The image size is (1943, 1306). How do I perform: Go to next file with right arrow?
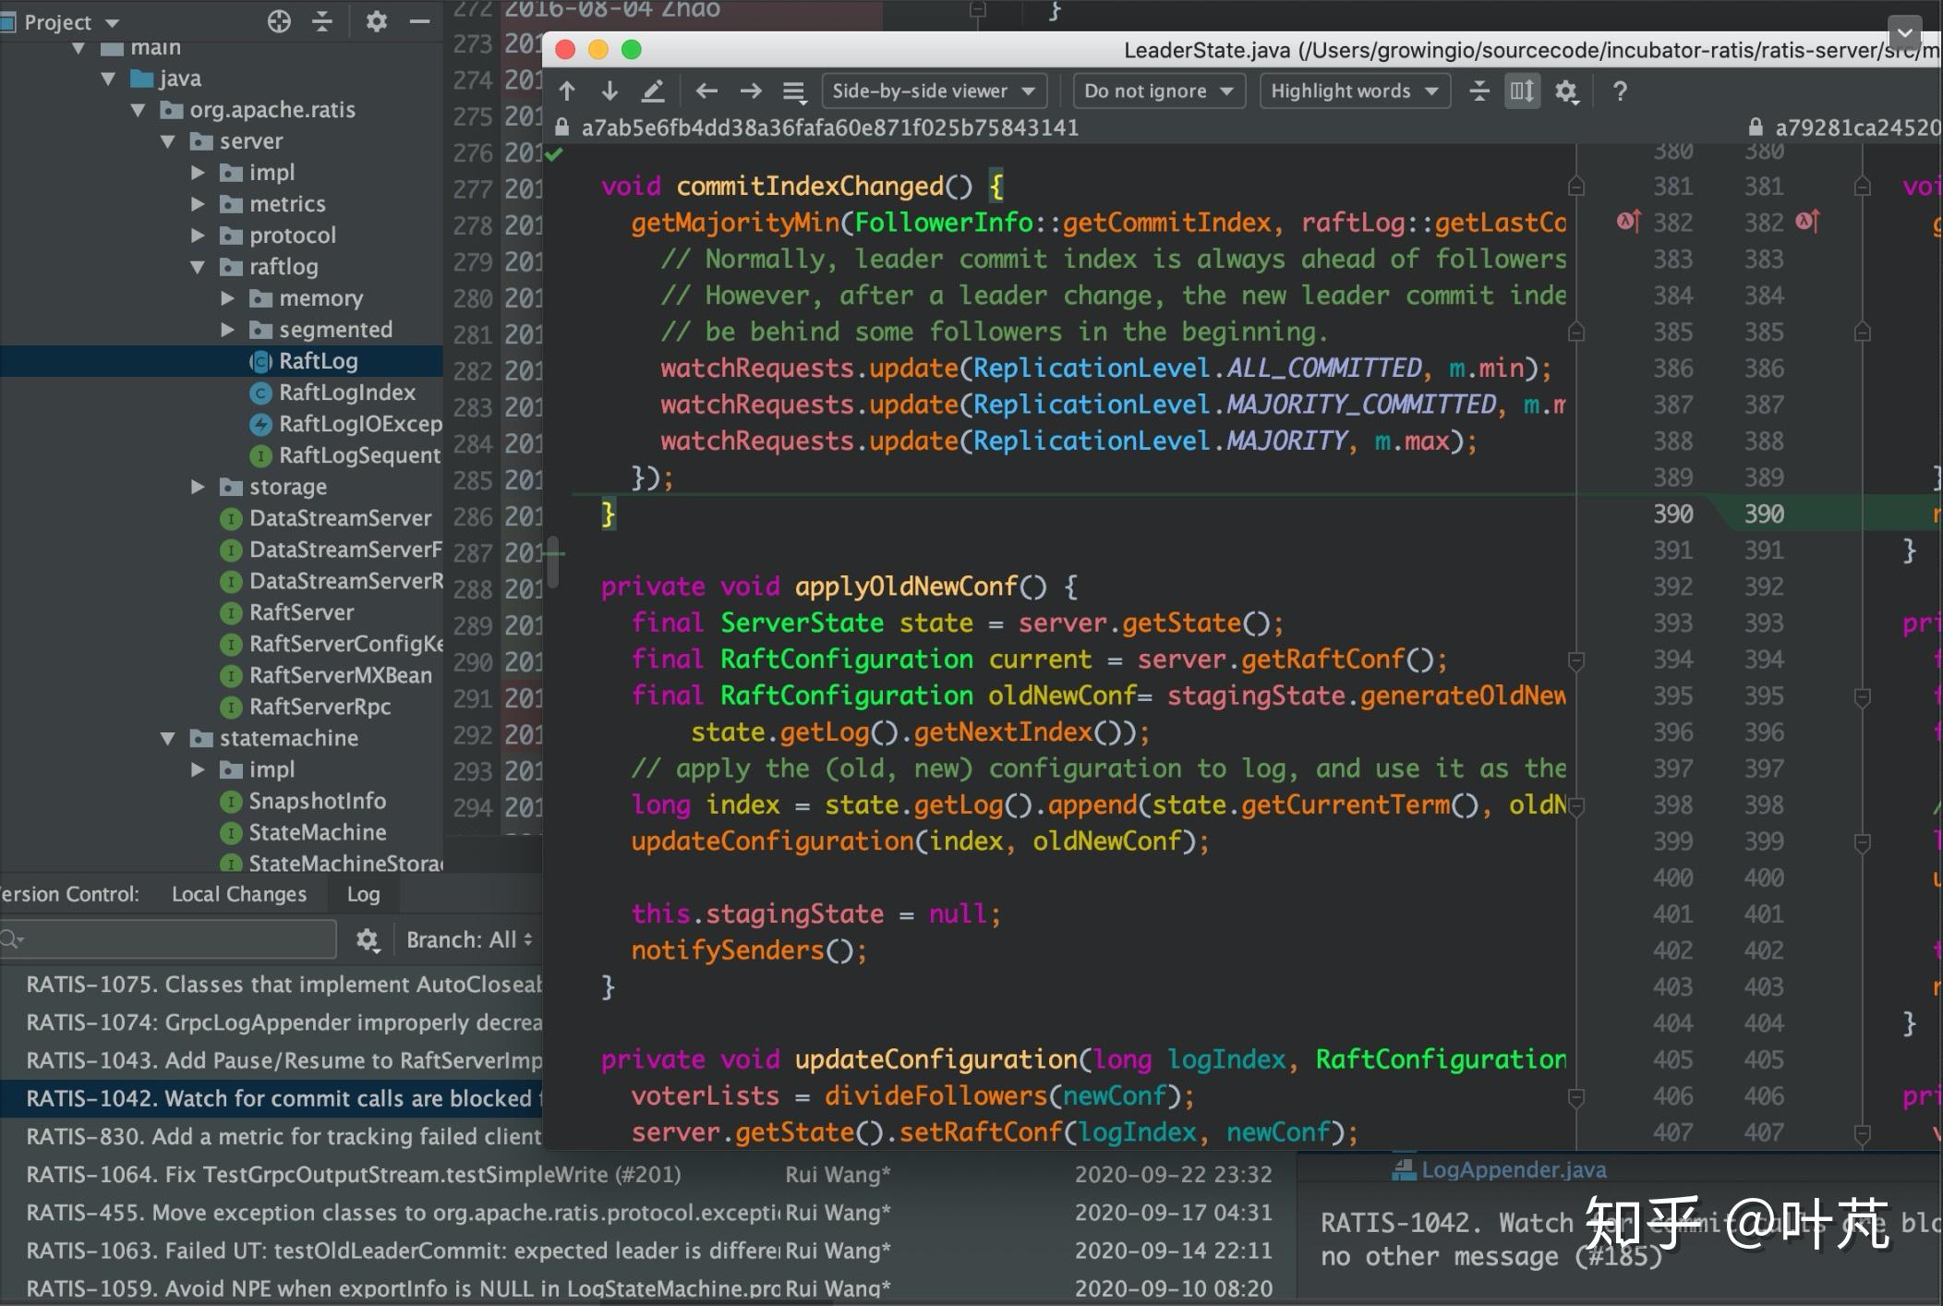click(751, 91)
